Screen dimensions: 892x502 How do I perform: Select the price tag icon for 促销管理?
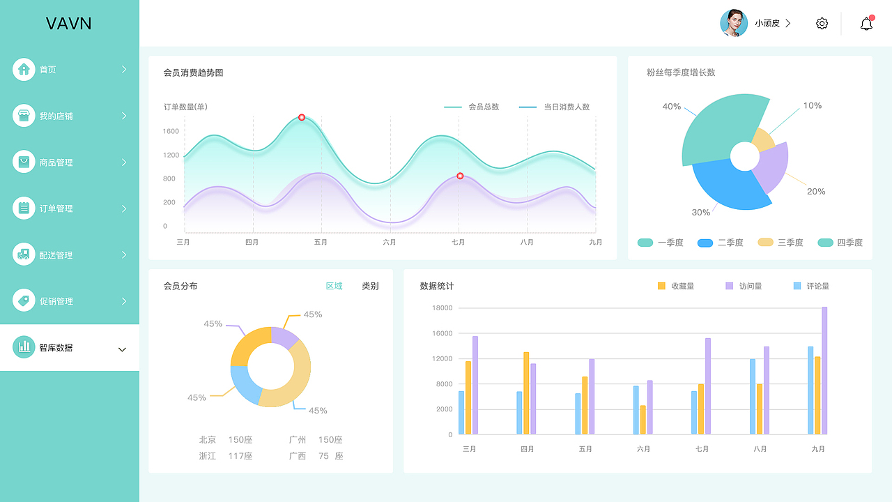tap(24, 301)
